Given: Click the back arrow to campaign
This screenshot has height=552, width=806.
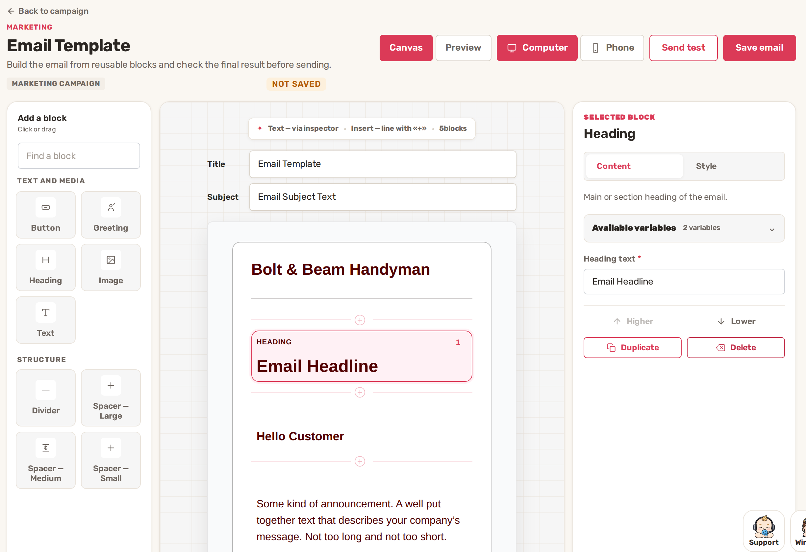Looking at the screenshot, I should click(x=11, y=11).
